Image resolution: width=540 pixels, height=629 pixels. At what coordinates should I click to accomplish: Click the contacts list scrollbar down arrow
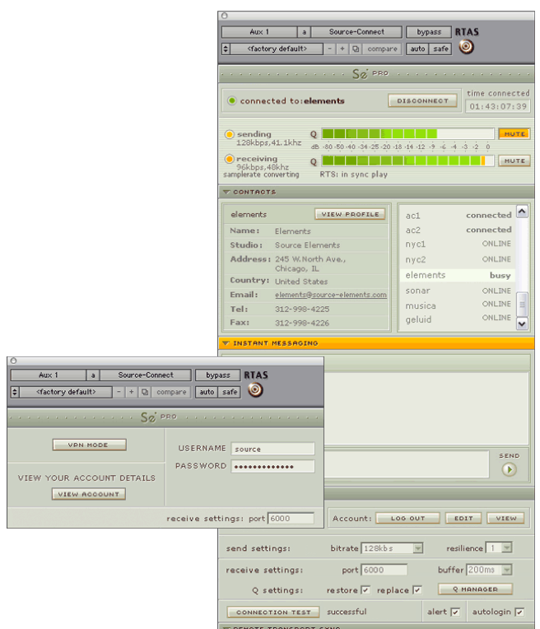coord(521,324)
